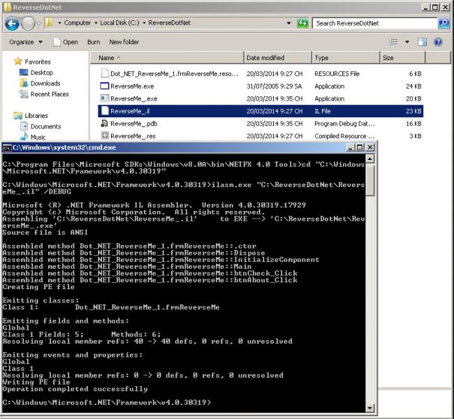Image resolution: width=454 pixels, height=419 pixels.
Task: Click the Change your view icon
Action: pyautogui.click(x=393, y=42)
